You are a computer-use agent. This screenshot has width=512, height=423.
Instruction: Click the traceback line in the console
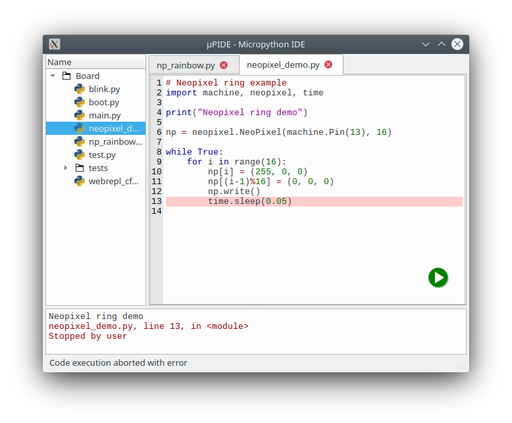[x=149, y=326]
